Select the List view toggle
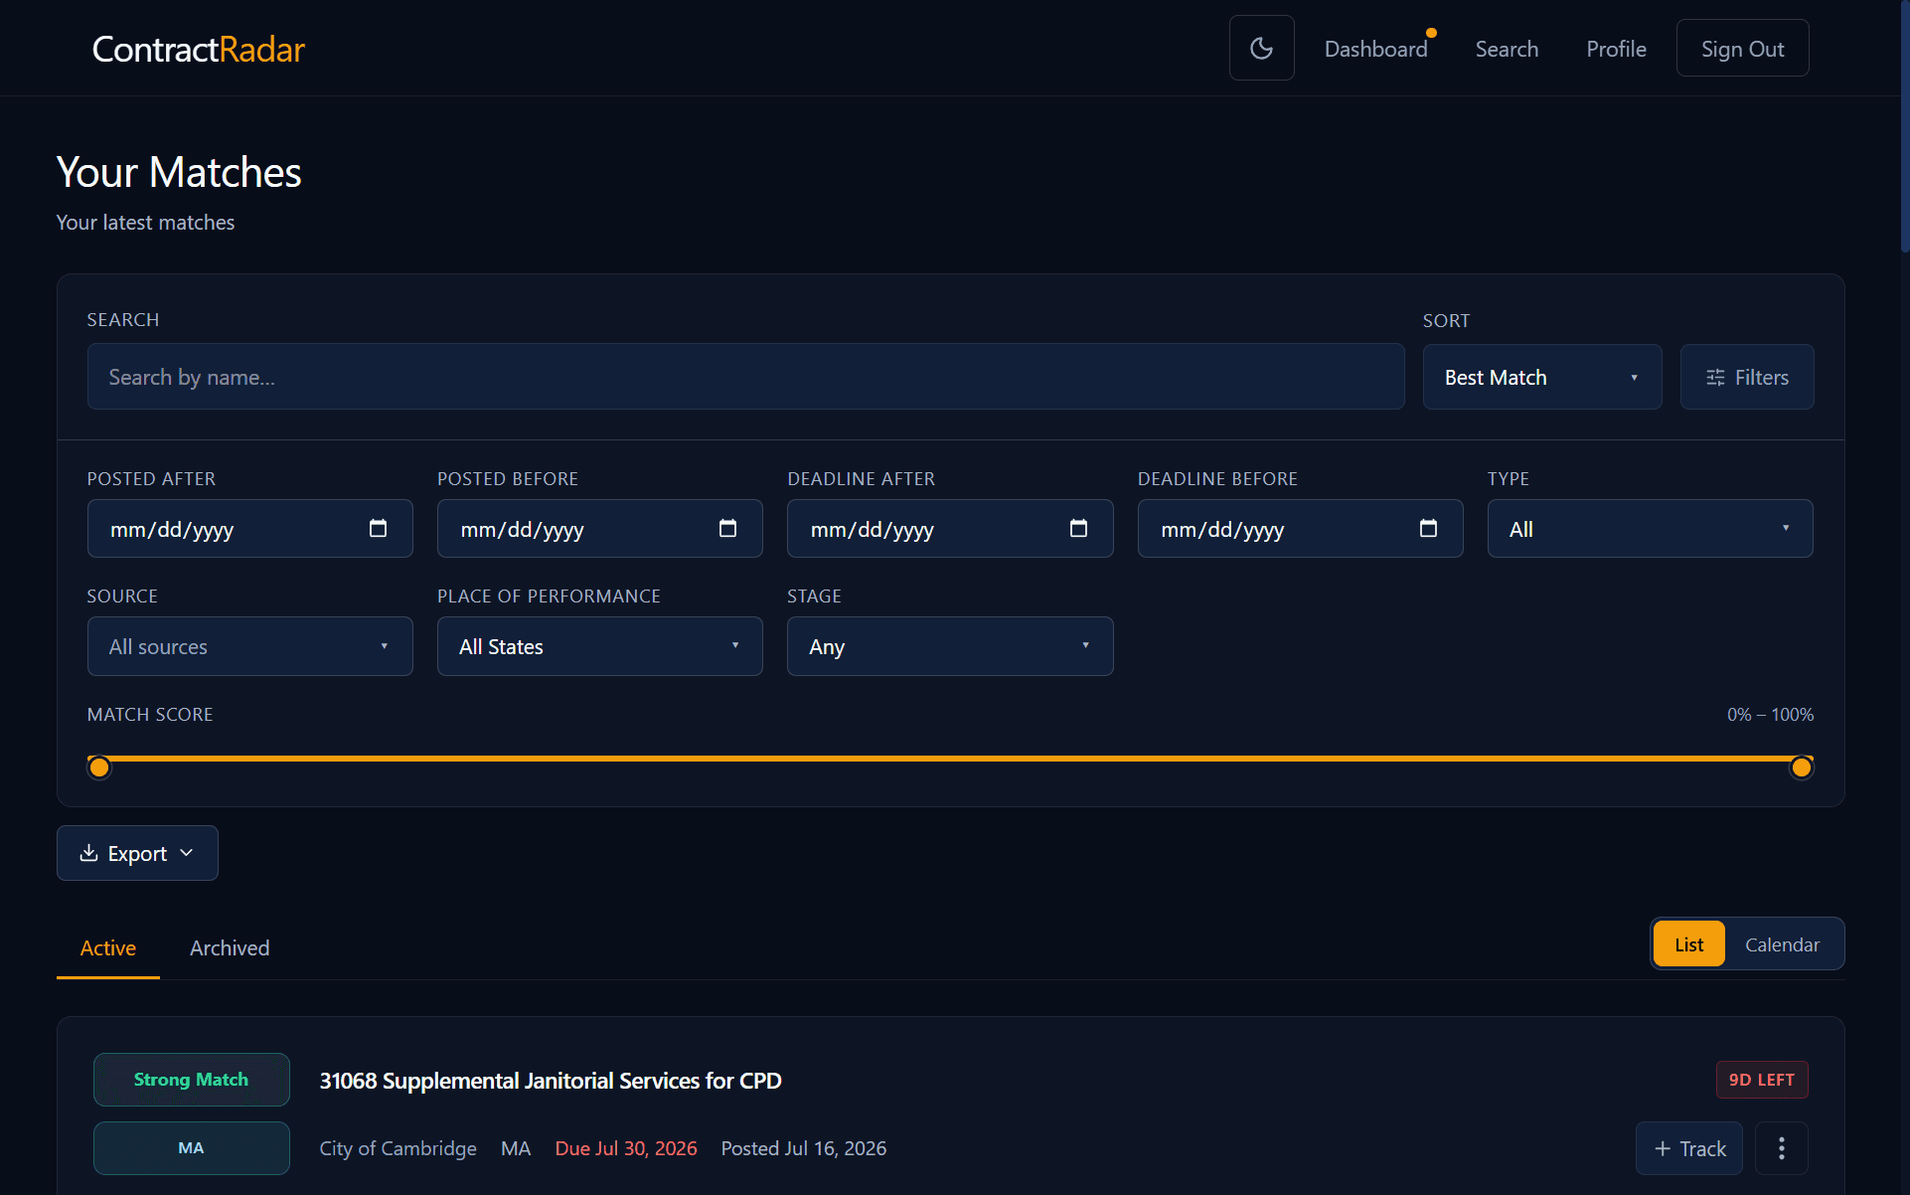 pos(1688,944)
